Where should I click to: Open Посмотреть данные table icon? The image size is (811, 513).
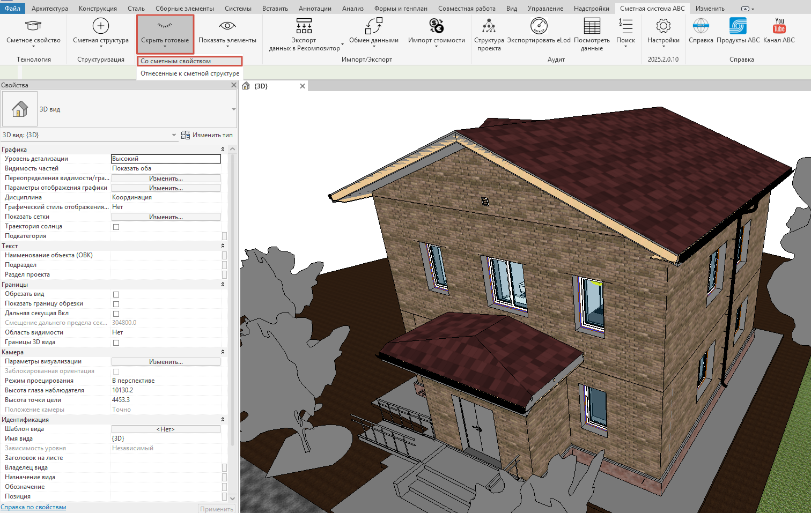[x=592, y=26]
